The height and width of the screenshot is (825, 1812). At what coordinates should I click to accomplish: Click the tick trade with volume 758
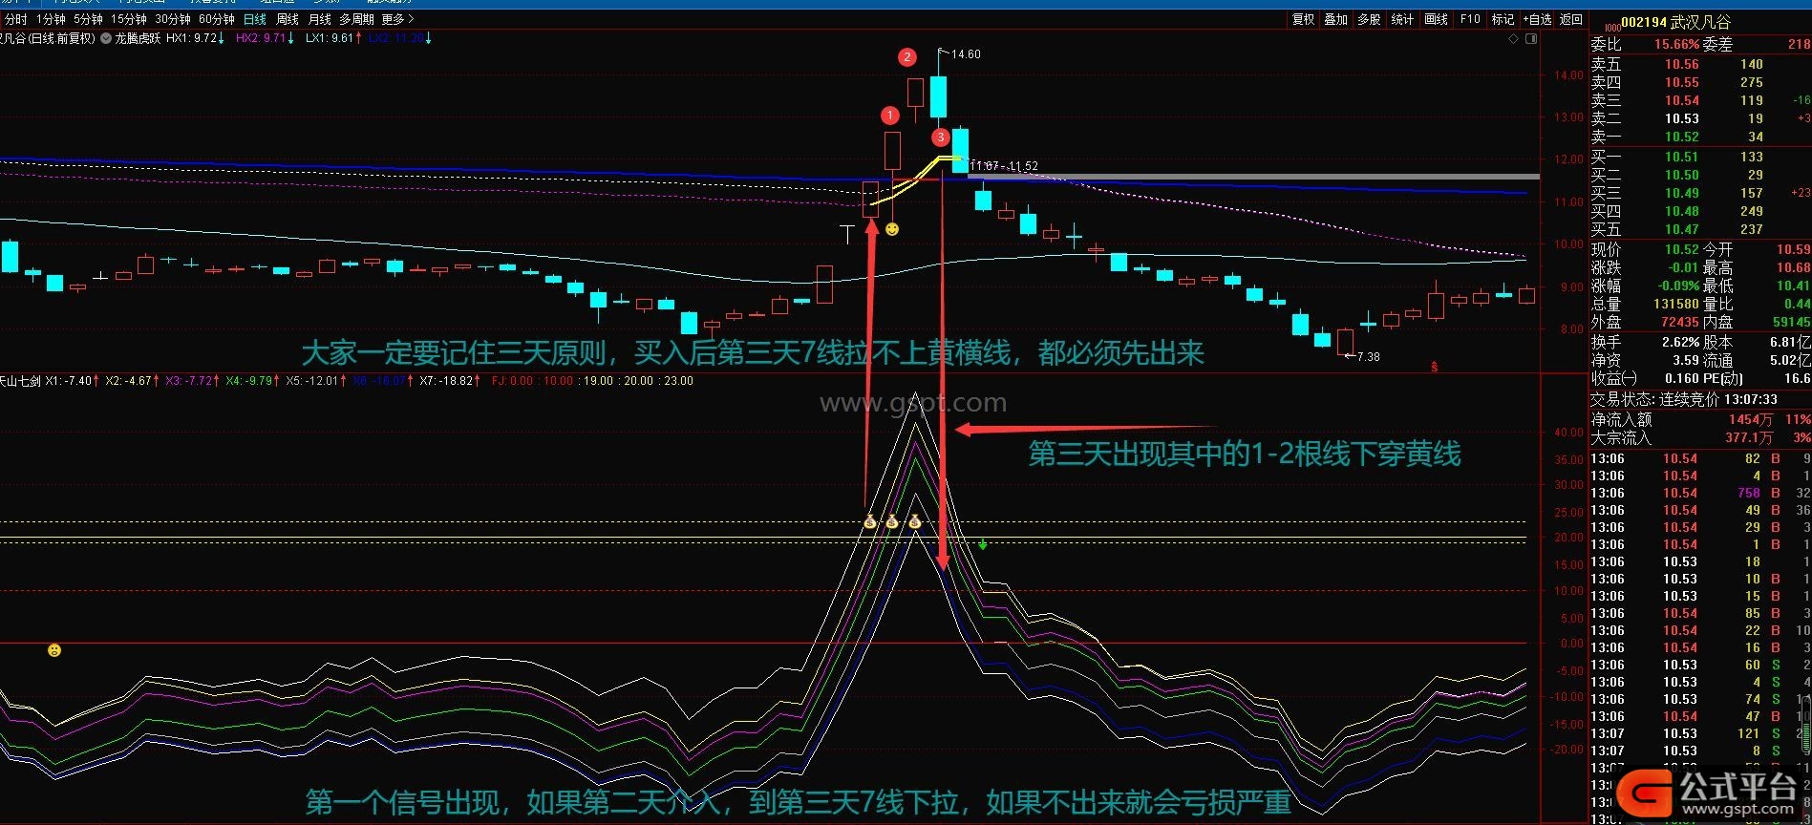[1700, 493]
